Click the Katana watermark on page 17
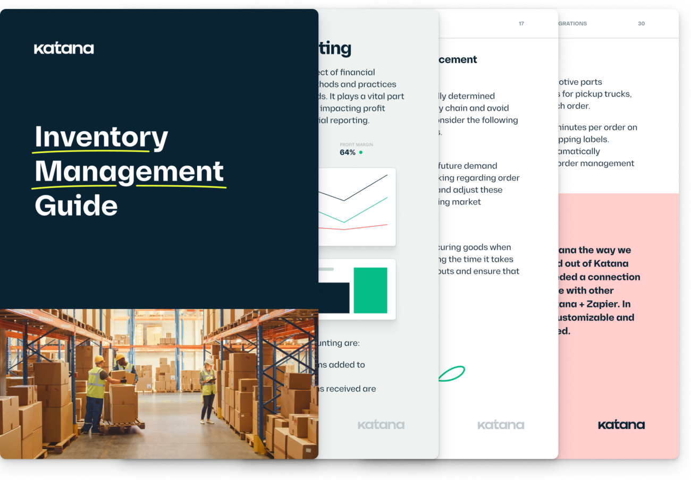Viewport: 691px width, 480px height. [x=500, y=424]
